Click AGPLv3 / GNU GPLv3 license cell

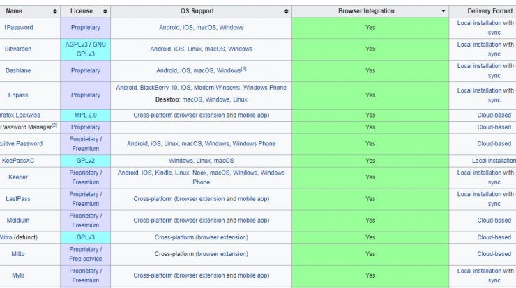(86, 49)
